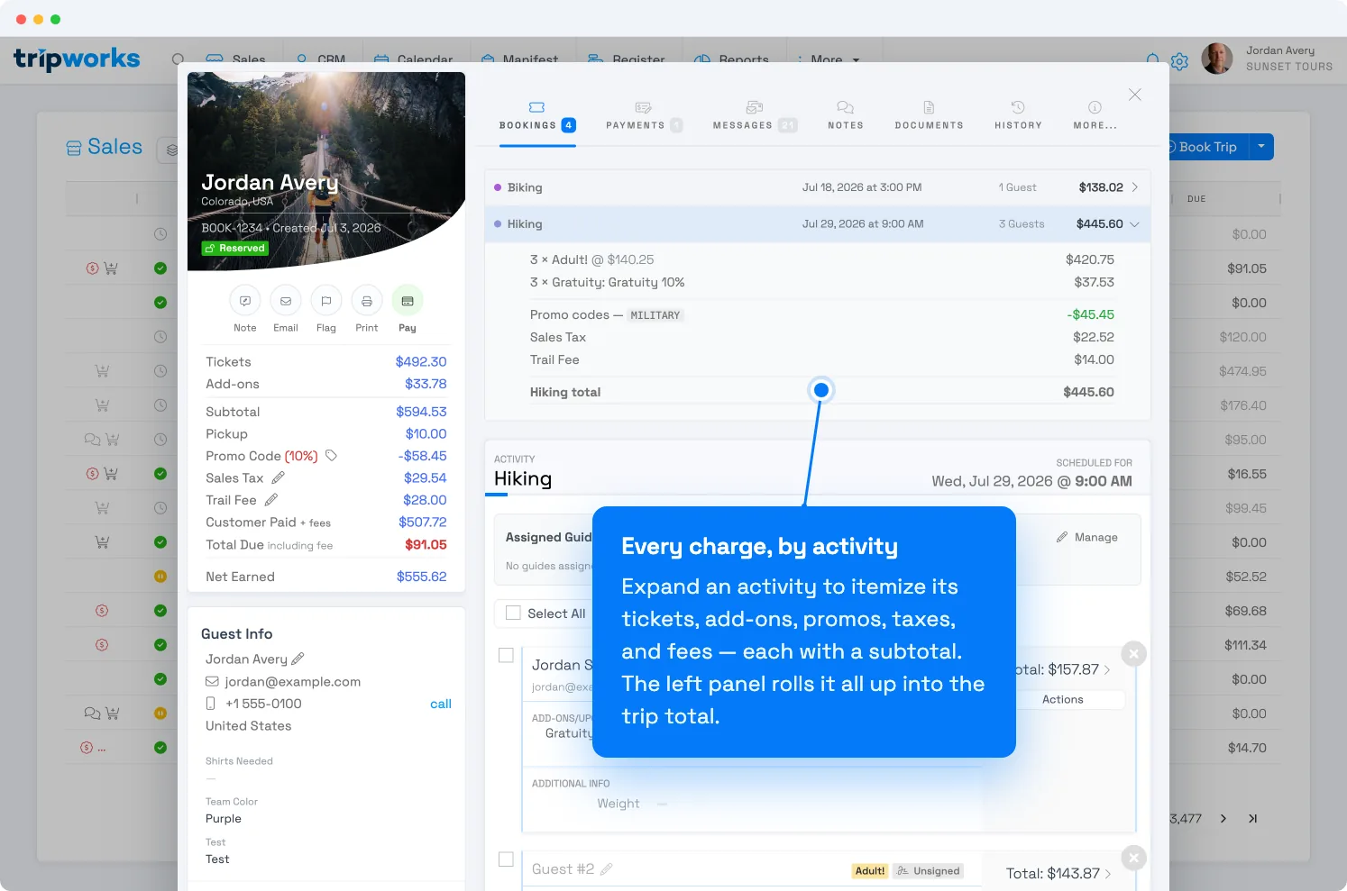
Task: Expand Total: $157.87 chevron
Action: pyautogui.click(x=1107, y=670)
